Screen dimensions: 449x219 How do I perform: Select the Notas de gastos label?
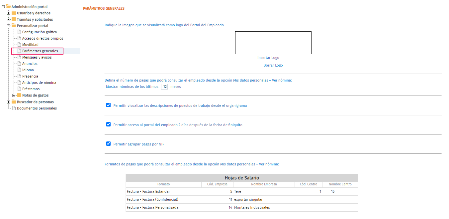point(35,95)
